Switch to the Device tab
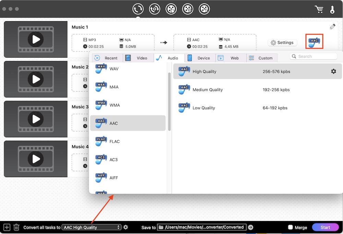 (200, 58)
